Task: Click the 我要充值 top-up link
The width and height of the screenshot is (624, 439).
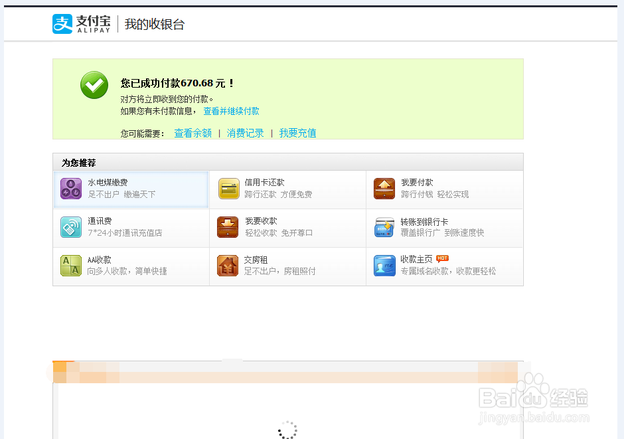Action: [x=297, y=133]
